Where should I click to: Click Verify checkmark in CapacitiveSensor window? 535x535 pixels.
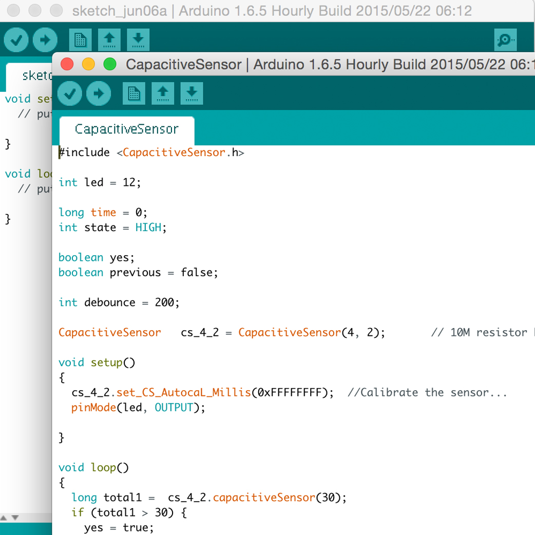click(x=70, y=93)
